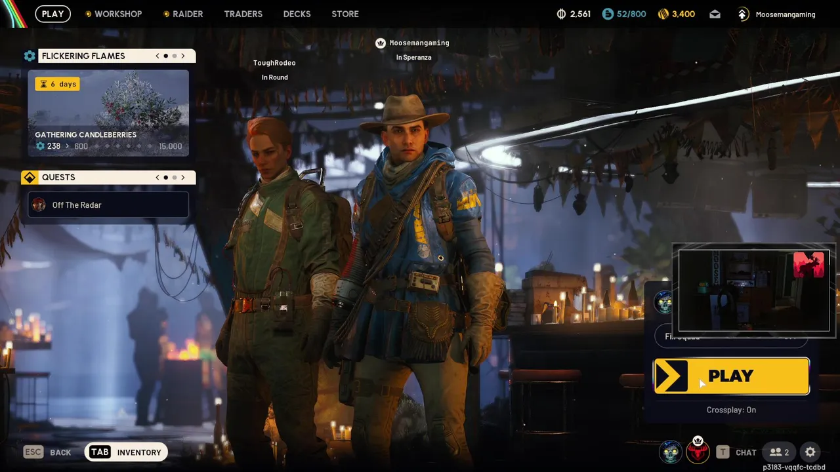The height and width of the screenshot is (472, 840).
Task: Click the webcam overlay red logo
Action: tap(808, 265)
